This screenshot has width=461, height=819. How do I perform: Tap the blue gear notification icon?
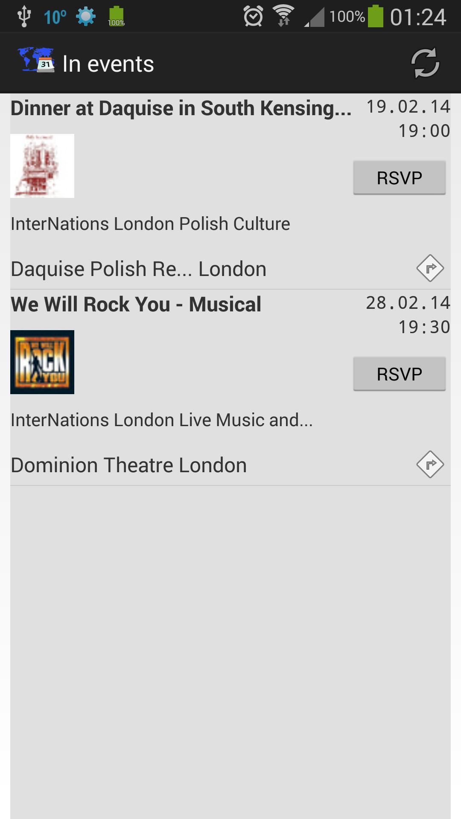86,17
